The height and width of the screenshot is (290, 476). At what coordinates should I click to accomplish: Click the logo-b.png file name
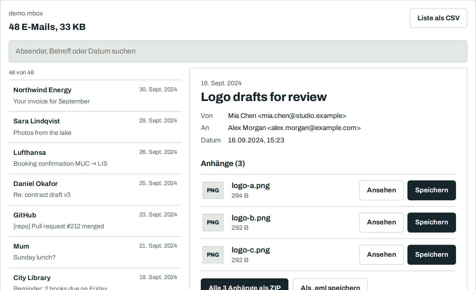[x=251, y=218]
